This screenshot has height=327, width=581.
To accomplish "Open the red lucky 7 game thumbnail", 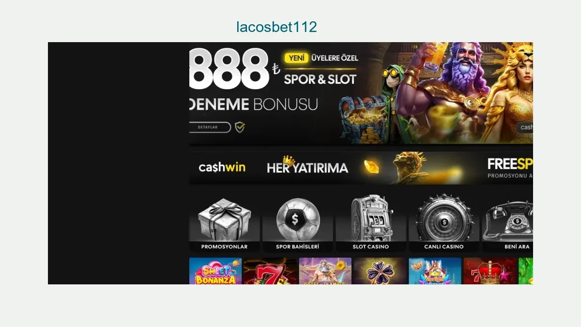I will pos(270,271).
